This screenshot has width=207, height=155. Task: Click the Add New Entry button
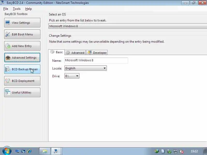(x=22, y=46)
